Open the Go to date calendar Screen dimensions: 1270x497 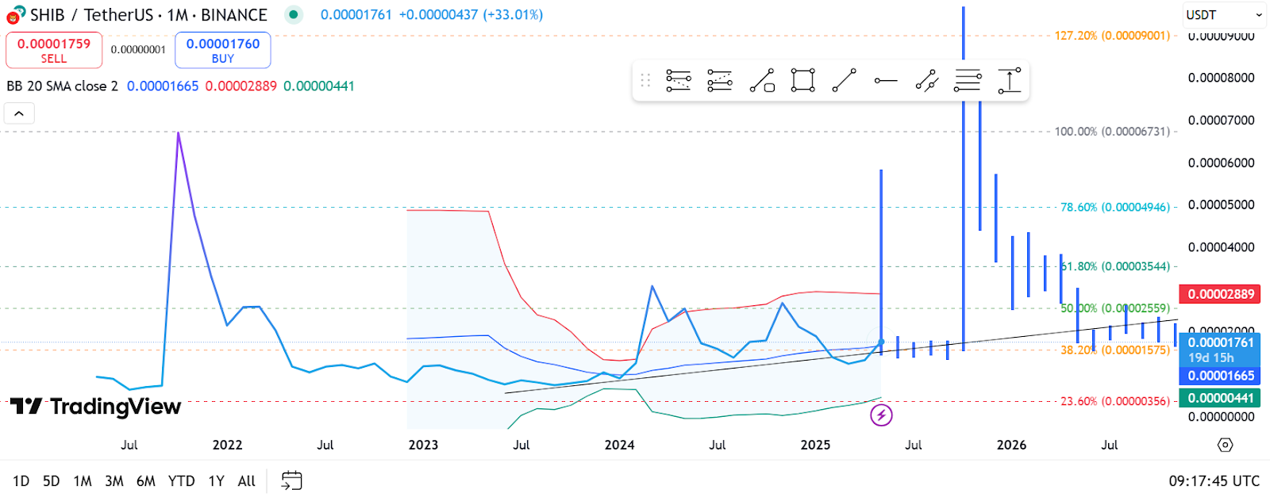[x=291, y=480]
